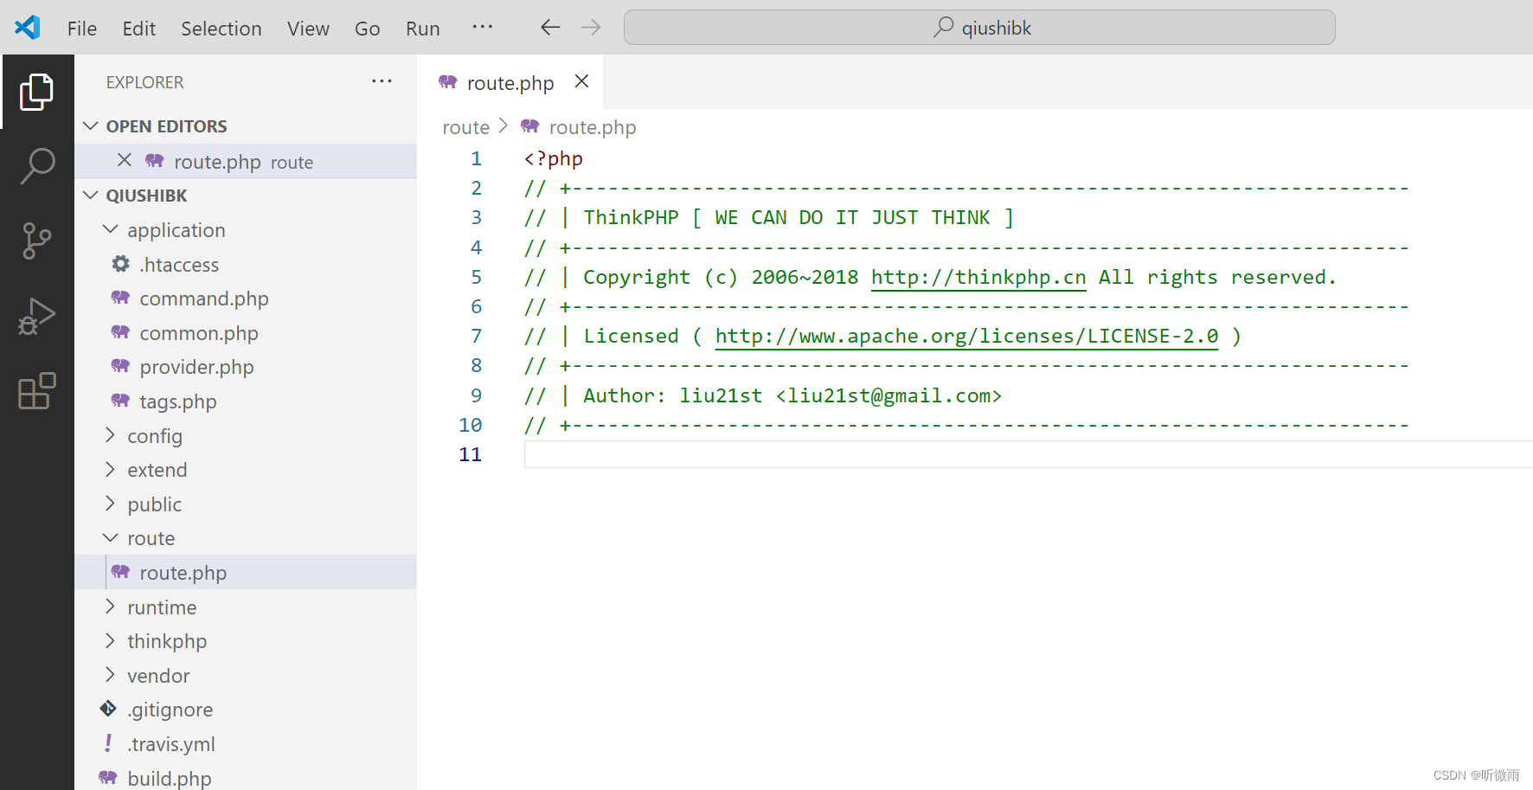
Task: Collapse the application folder
Action: pos(110,229)
